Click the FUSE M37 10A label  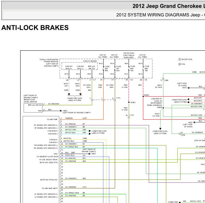click(132, 68)
